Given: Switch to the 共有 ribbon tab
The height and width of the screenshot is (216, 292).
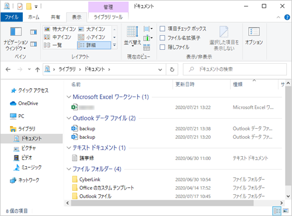Looking at the screenshot, I should pos(55,17).
